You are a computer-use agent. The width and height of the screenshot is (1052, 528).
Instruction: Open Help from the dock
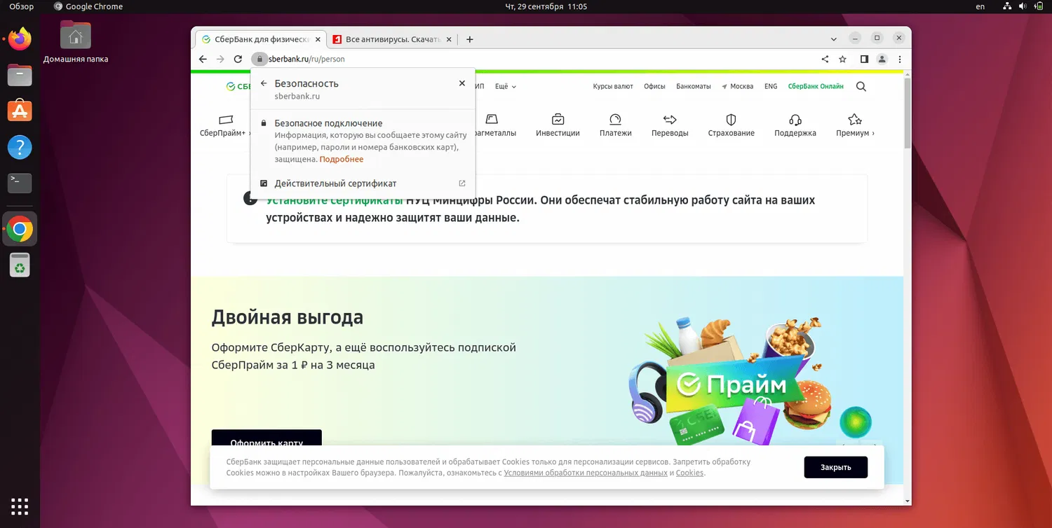coord(20,147)
